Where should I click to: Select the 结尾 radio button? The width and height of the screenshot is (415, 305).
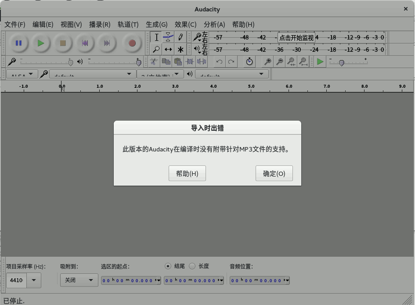click(168, 266)
